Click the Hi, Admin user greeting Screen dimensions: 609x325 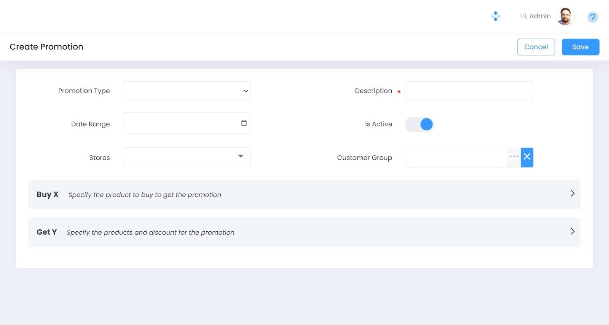[535, 16]
